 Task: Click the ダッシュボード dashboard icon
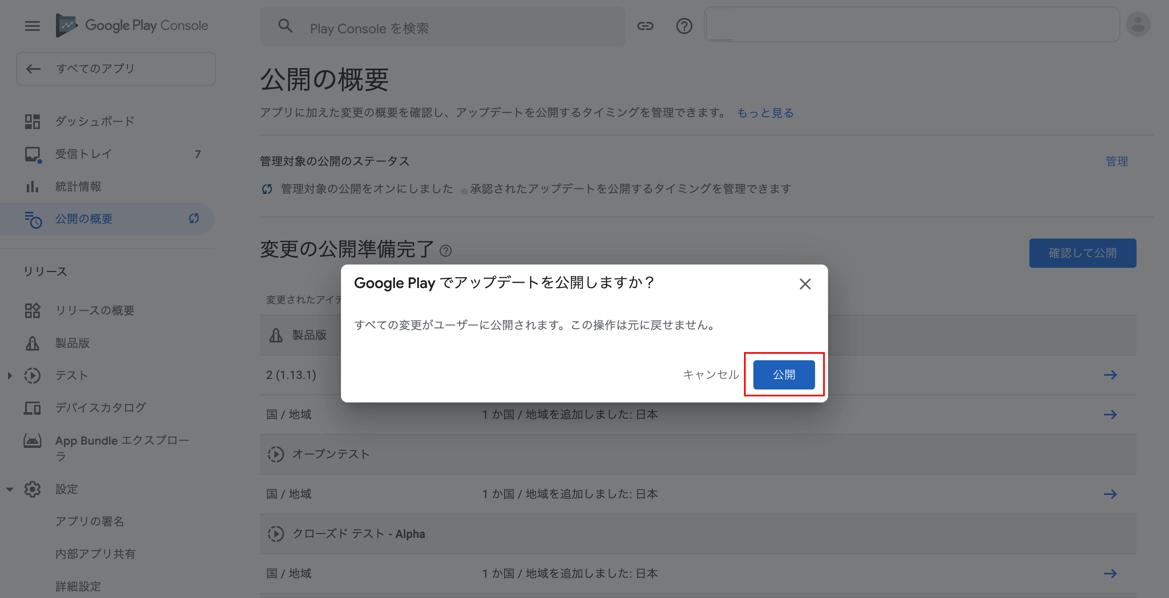tap(32, 122)
